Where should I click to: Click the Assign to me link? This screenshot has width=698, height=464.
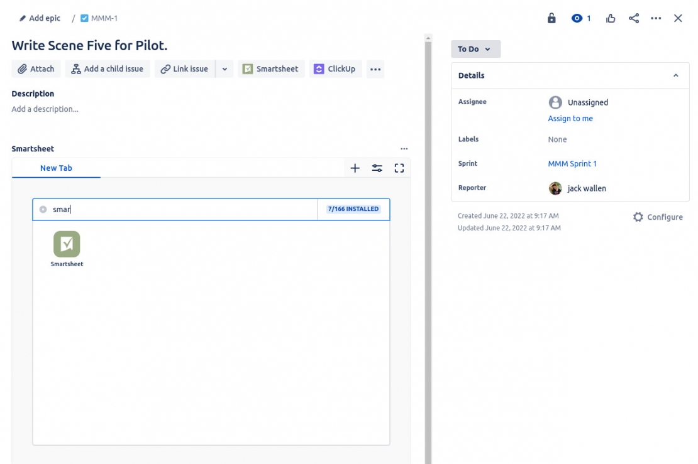pyautogui.click(x=570, y=118)
